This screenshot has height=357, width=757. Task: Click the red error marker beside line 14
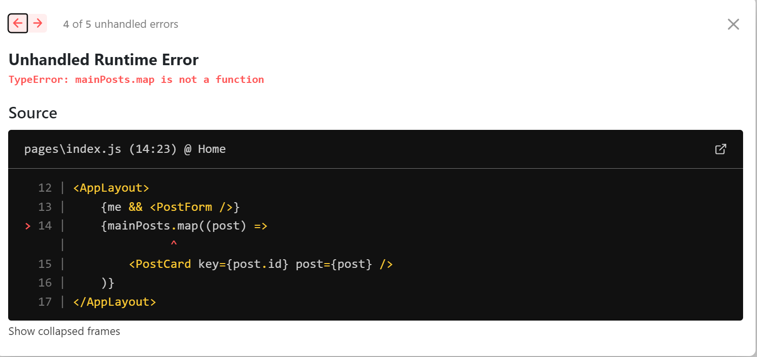tap(28, 226)
